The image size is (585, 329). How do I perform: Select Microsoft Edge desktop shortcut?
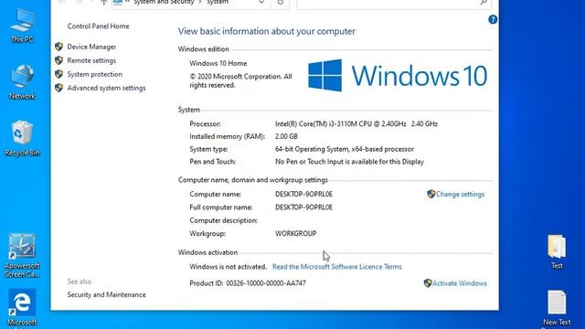coord(22,308)
